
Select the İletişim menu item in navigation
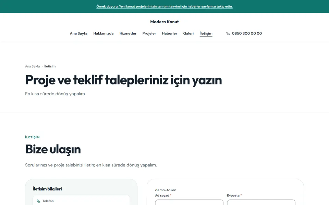tap(206, 33)
